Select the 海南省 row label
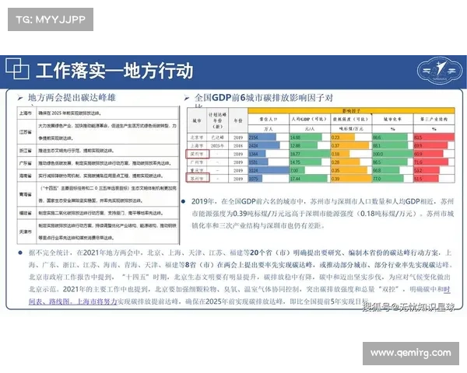 coord(26,176)
